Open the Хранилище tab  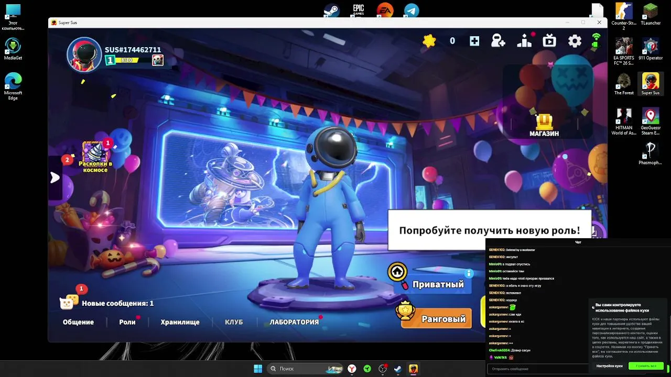click(x=180, y=322)
